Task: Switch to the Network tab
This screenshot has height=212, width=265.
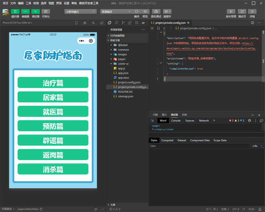Action: (x=204, y=121)
